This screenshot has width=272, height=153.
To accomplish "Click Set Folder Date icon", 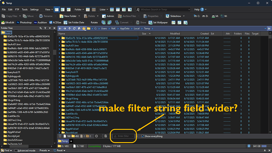I will (65, 22).
